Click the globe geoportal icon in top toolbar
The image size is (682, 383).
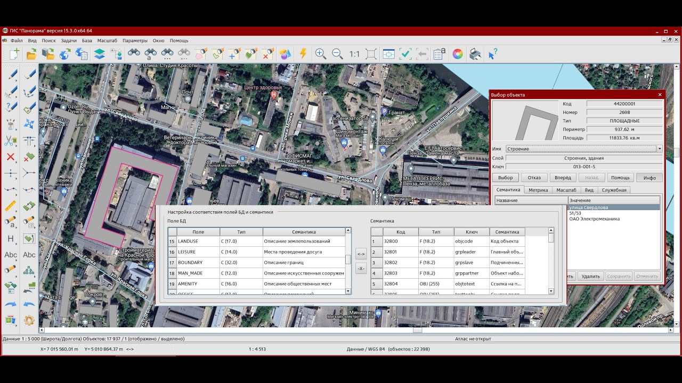coord(65,54)
